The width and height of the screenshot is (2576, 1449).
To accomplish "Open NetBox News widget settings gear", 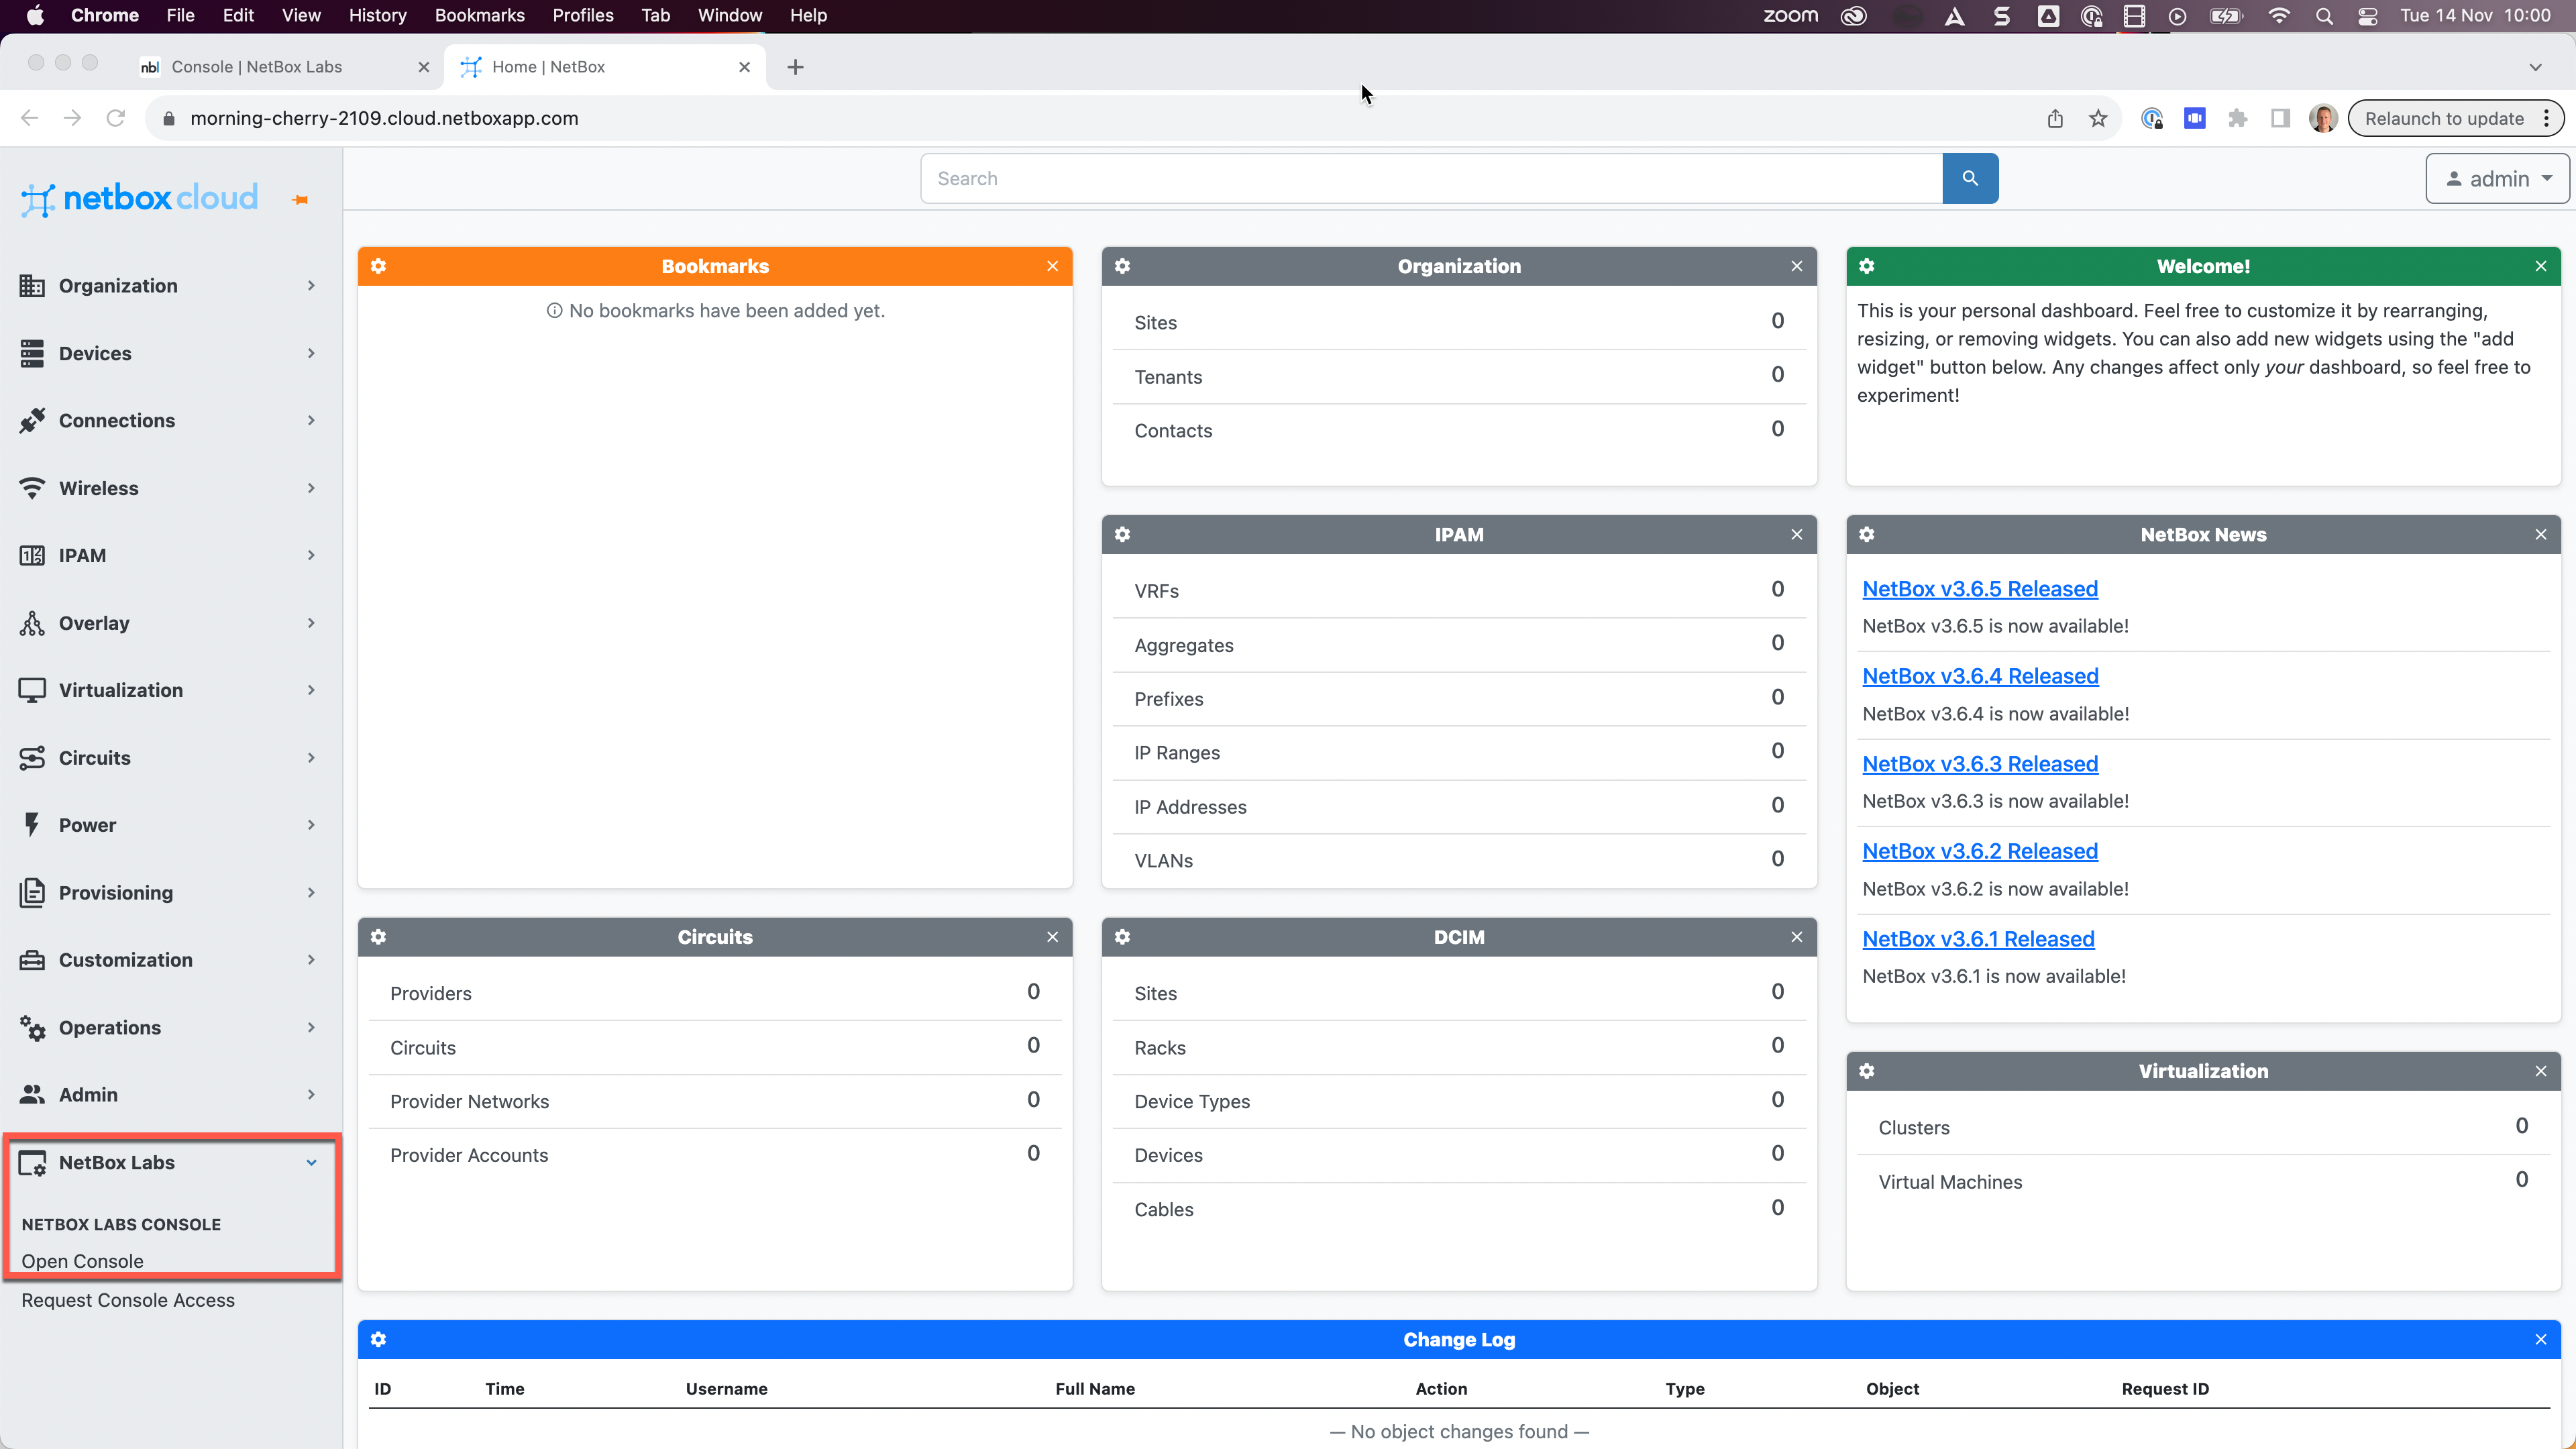I will tap(1866, 534).
